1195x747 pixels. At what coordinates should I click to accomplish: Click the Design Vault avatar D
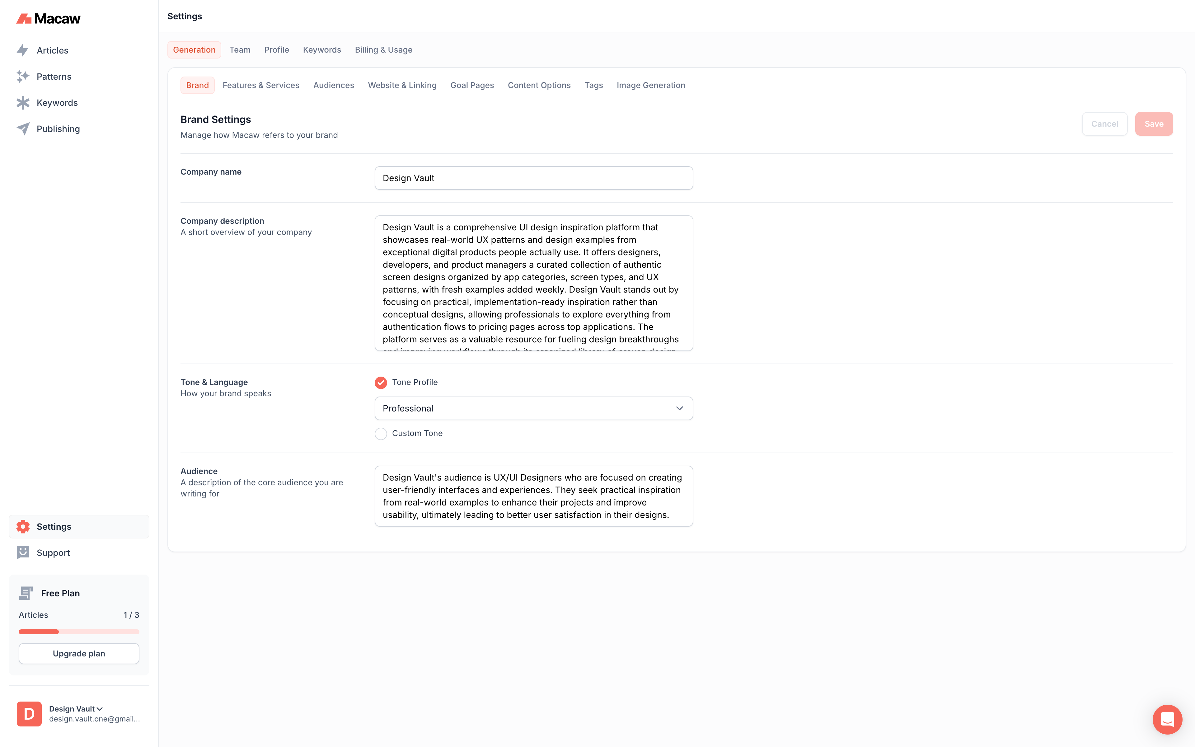click(29, 714)
